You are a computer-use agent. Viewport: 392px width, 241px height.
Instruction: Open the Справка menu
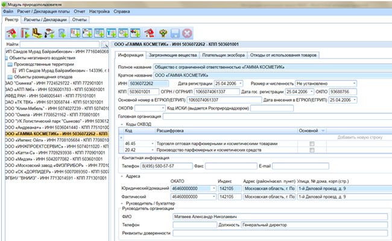[x=121, y=11]
